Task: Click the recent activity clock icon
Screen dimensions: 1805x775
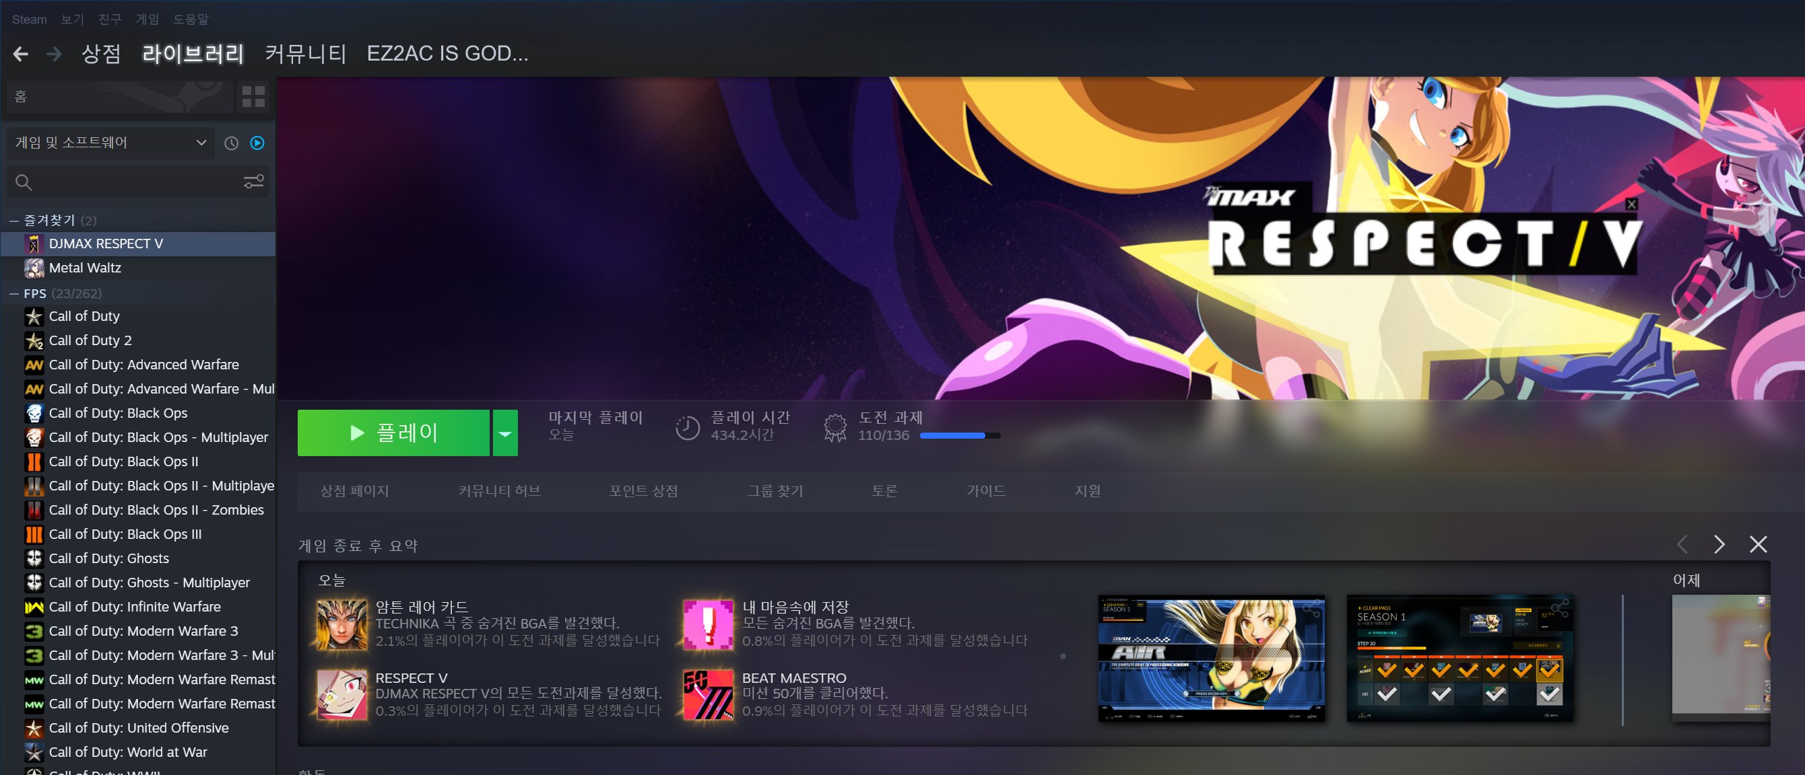Action: 231,143
